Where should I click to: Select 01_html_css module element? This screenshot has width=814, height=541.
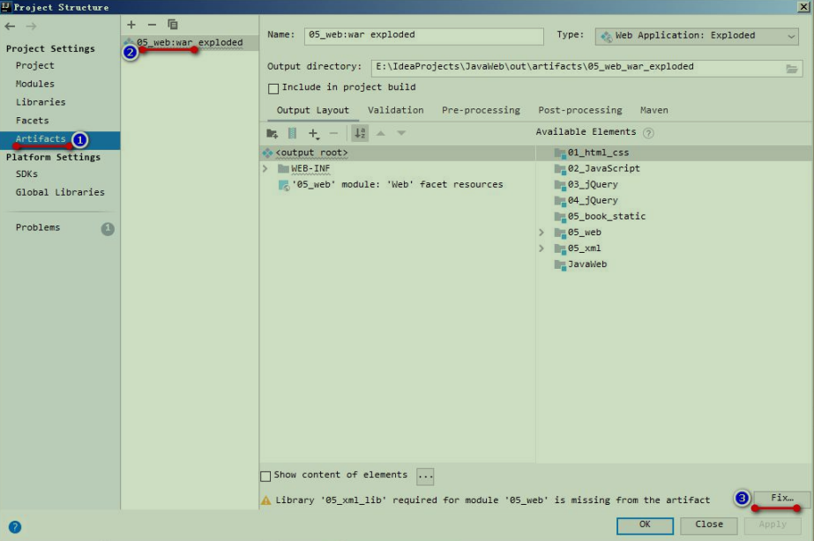598,153
